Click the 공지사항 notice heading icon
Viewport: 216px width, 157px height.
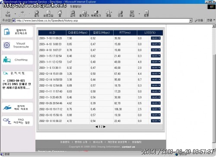point(6,73)
